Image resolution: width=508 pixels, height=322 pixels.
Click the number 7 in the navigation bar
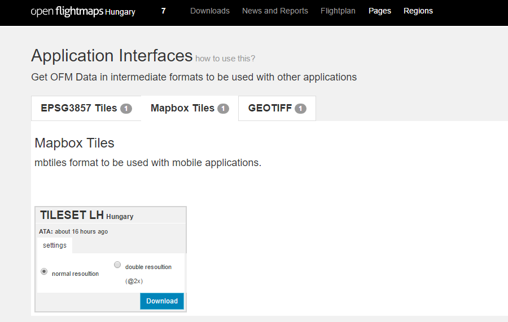click(163, 11)
